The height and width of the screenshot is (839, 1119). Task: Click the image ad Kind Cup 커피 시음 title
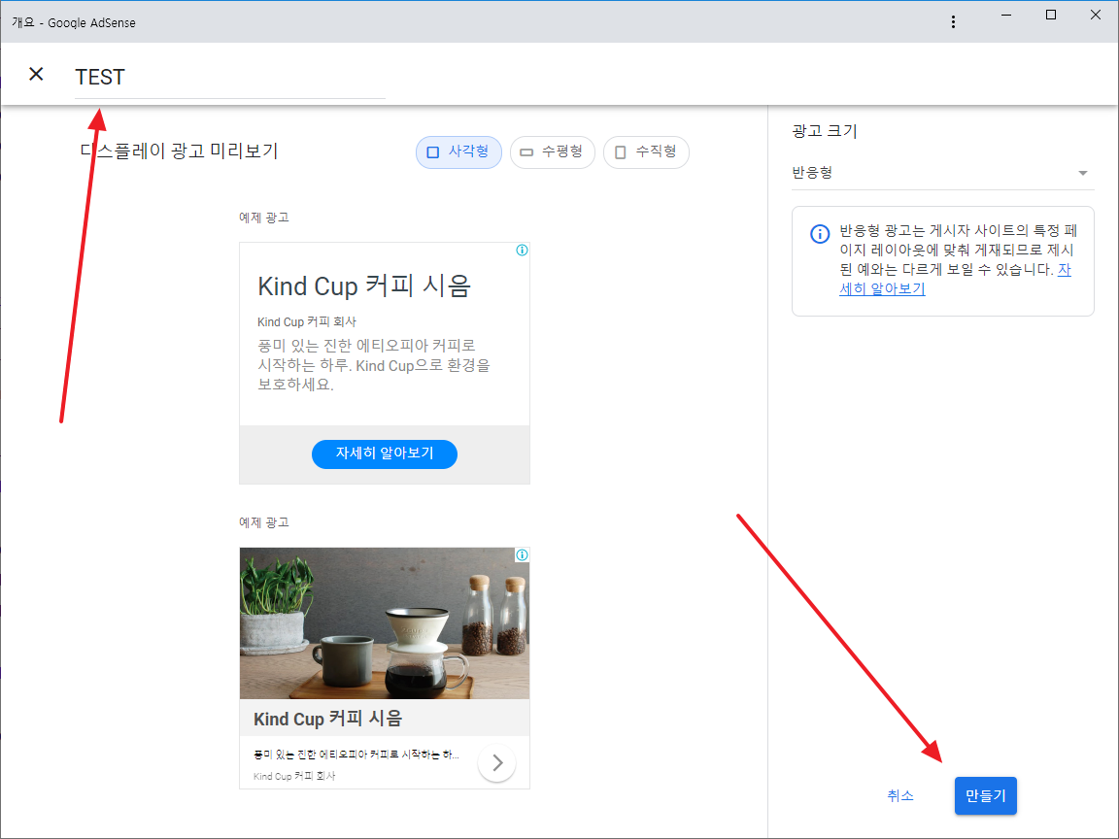point(327,719)
